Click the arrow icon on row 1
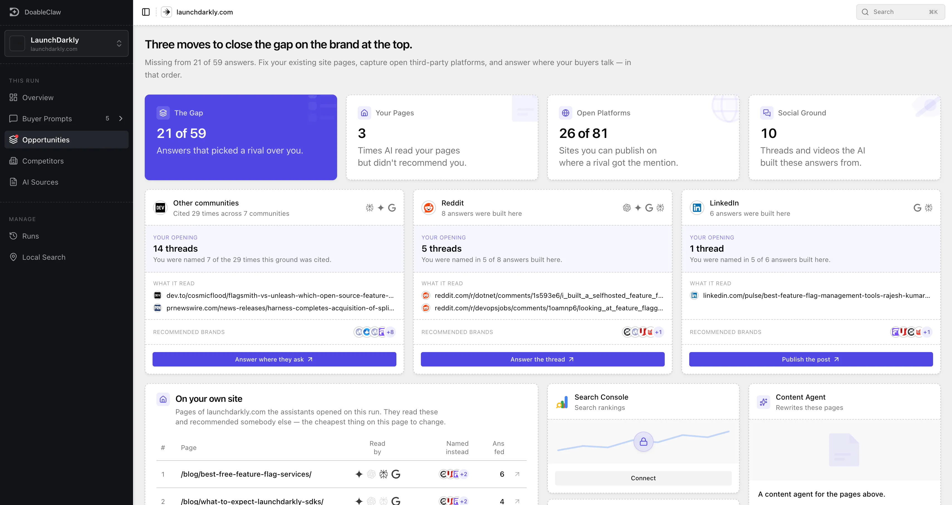The height and width of the screenshot is (505, 952). point(517,474)
